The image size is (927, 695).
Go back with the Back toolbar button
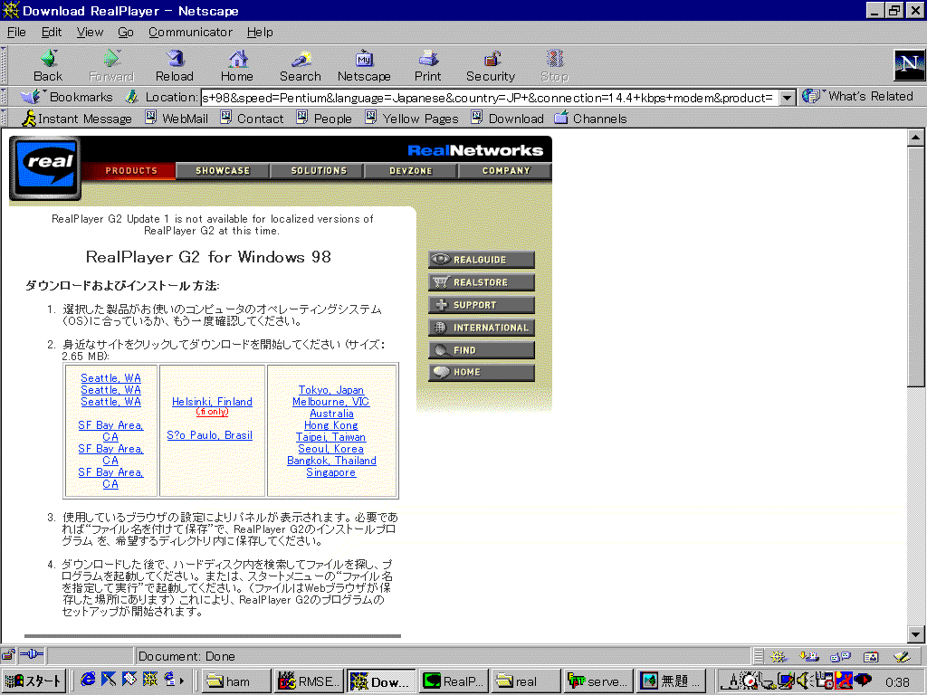[x=48, y=65]
